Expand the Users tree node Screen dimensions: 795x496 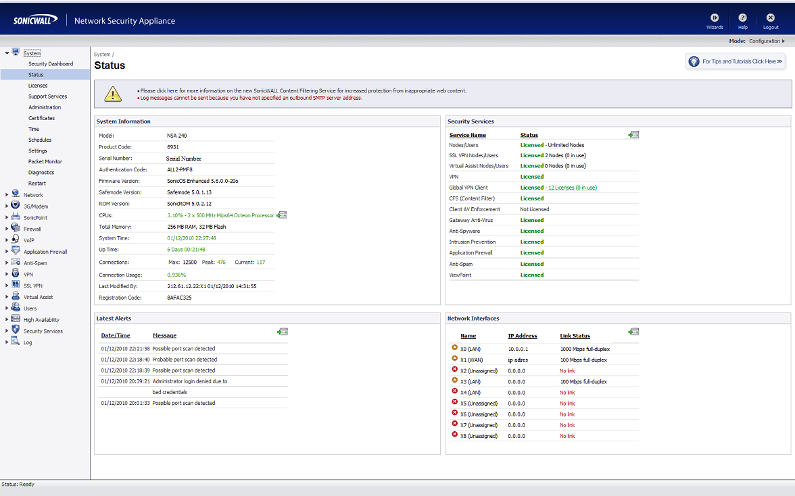7,308
